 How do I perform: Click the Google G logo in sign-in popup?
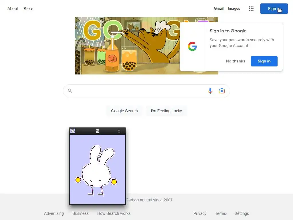(192, 46)
